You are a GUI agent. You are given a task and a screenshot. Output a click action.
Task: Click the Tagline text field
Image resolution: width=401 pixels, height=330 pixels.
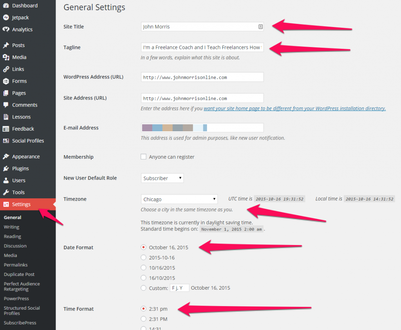point(202,47)
